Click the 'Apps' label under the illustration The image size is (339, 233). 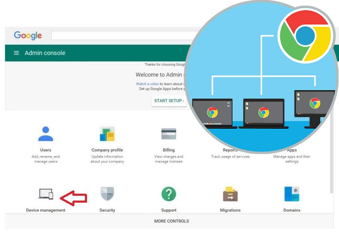(x=292, y=150)
